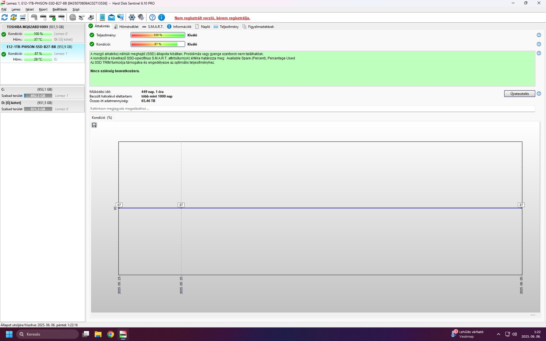
Task: Click the network monitor globe icon
Action: (x=120, y=17)
